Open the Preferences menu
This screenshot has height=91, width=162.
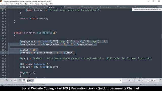tap(44, 4)
